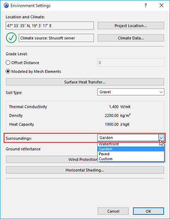This screenshot has height=219, width=170.
Task: Select Modeled by Mesh Elements option
Action: 8,71
